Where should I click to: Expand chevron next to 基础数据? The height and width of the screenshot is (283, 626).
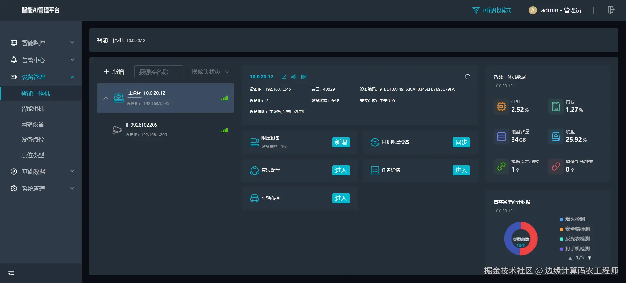point(72,171)
